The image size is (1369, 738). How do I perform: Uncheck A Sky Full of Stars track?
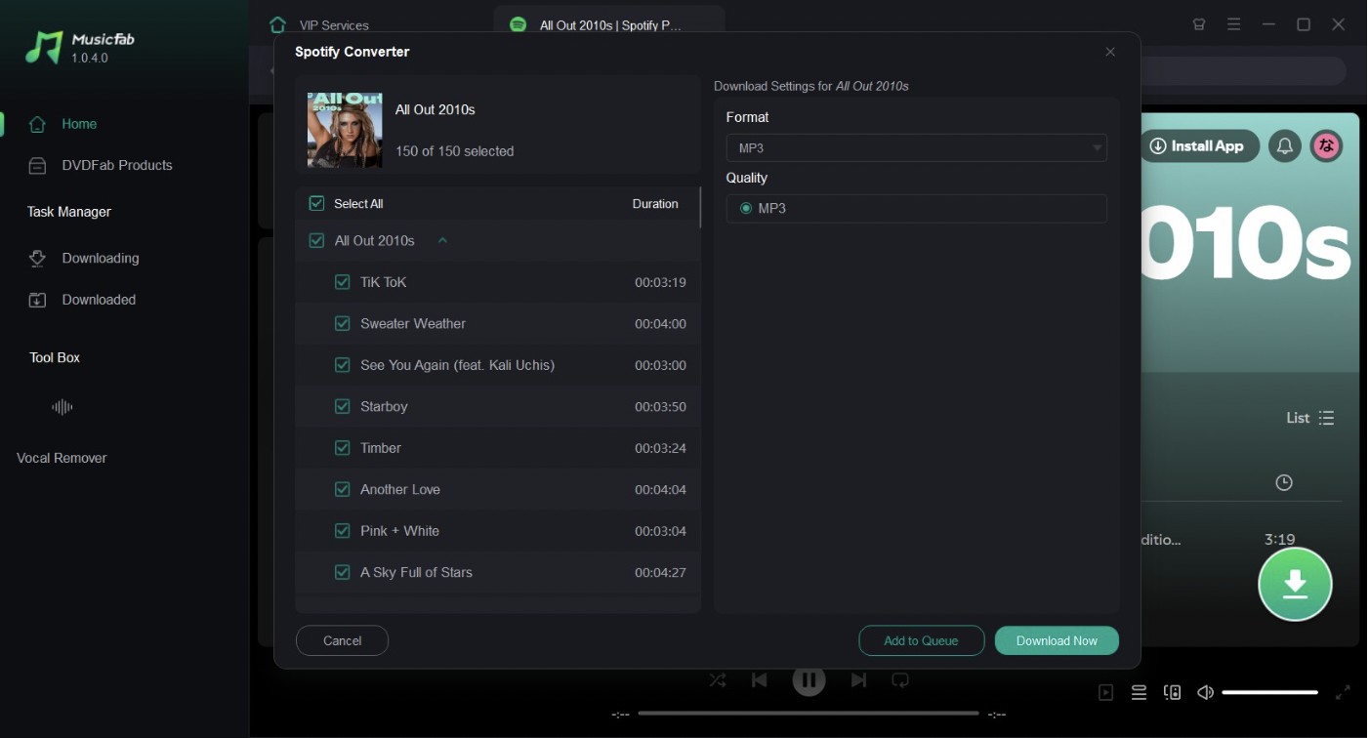342,572
